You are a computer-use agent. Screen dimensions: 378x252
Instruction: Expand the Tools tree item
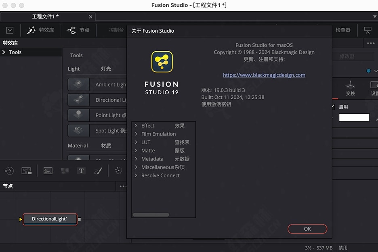[x=4, y=52]
